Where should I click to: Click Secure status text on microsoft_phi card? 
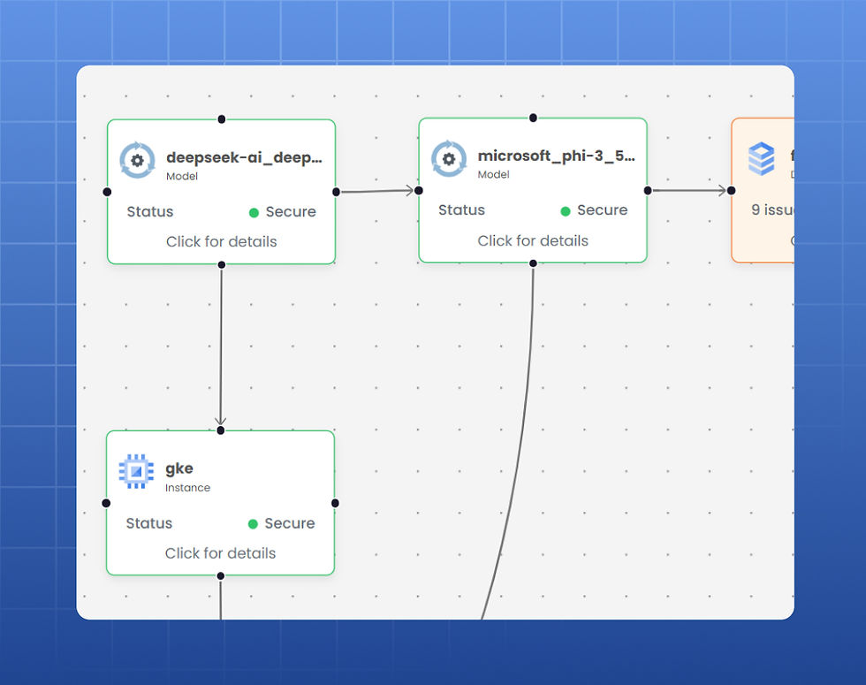pyautogui.click(x=602, y=210)
